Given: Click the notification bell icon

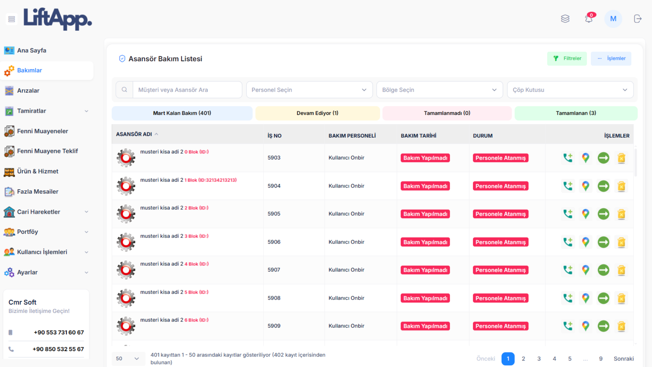Looking at the screenshot, I should pyautogui.click(x=589, y=19).
